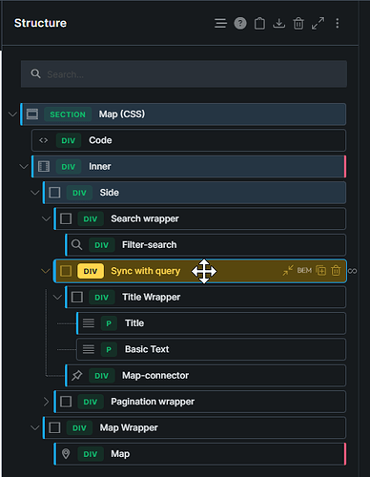Click the collapse arrows icon on Sync with query

pyautogui.click(x=288, y=271)
